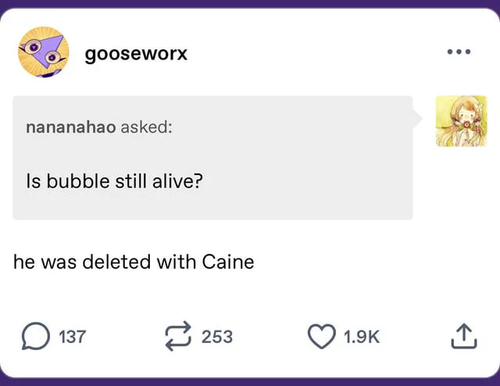Open the three-dot post options menu
Image resolution: width=500 pixels, height=386 pixels.
click(458, 52)
